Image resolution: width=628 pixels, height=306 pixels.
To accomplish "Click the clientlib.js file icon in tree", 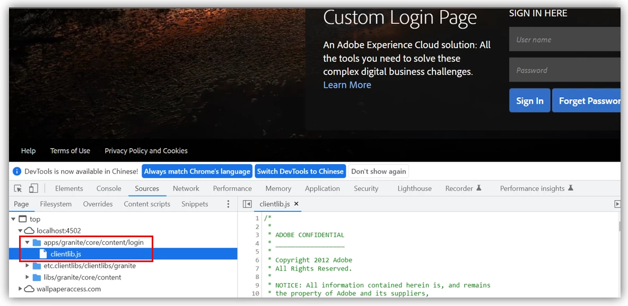I will [x=43, y=254].
